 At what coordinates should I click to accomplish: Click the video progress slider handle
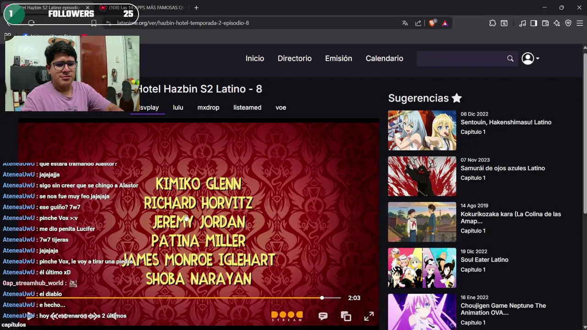point(322,298)
